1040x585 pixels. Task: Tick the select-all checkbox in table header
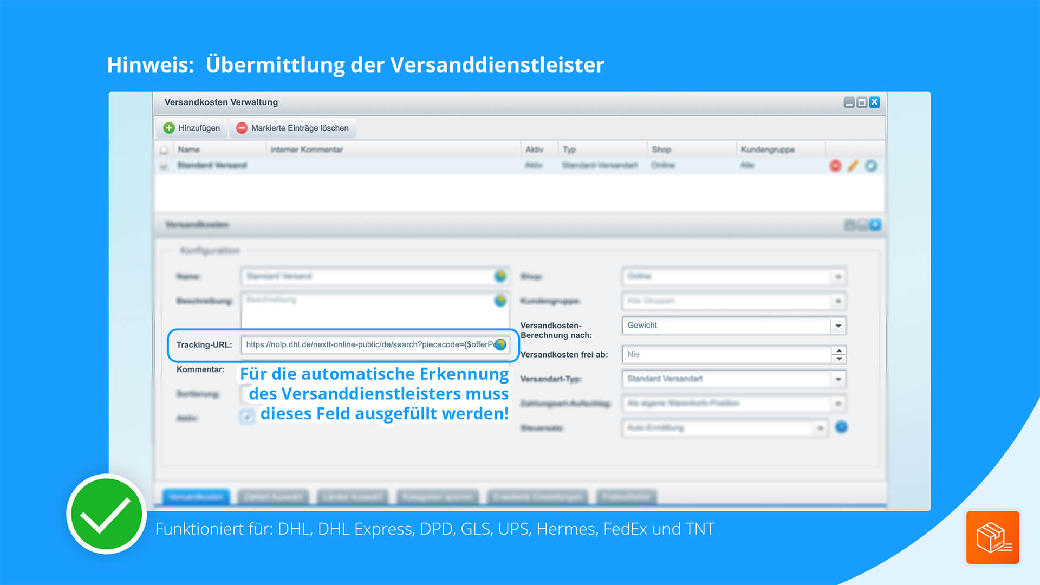[x=164, y=149]
